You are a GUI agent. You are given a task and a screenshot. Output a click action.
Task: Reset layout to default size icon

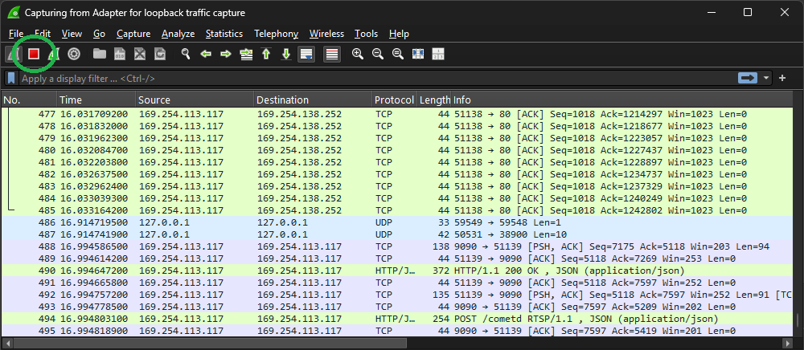tap(438, 54)
